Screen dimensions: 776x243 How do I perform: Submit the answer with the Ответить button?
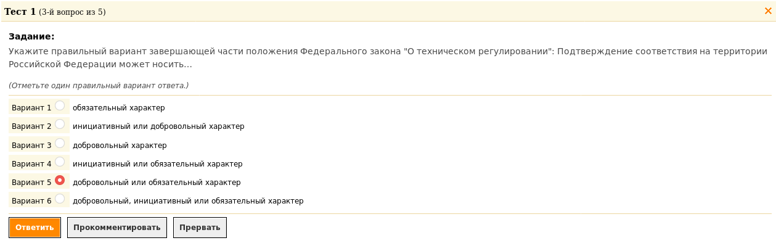point(35,228)
